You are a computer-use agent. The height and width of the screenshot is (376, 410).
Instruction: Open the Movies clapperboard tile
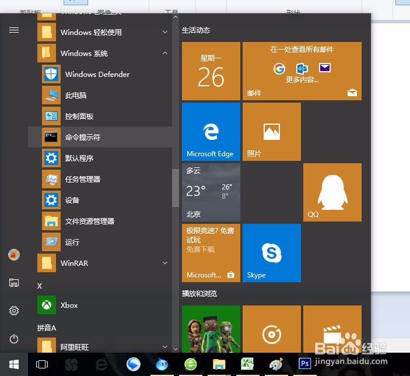(332, 329)
